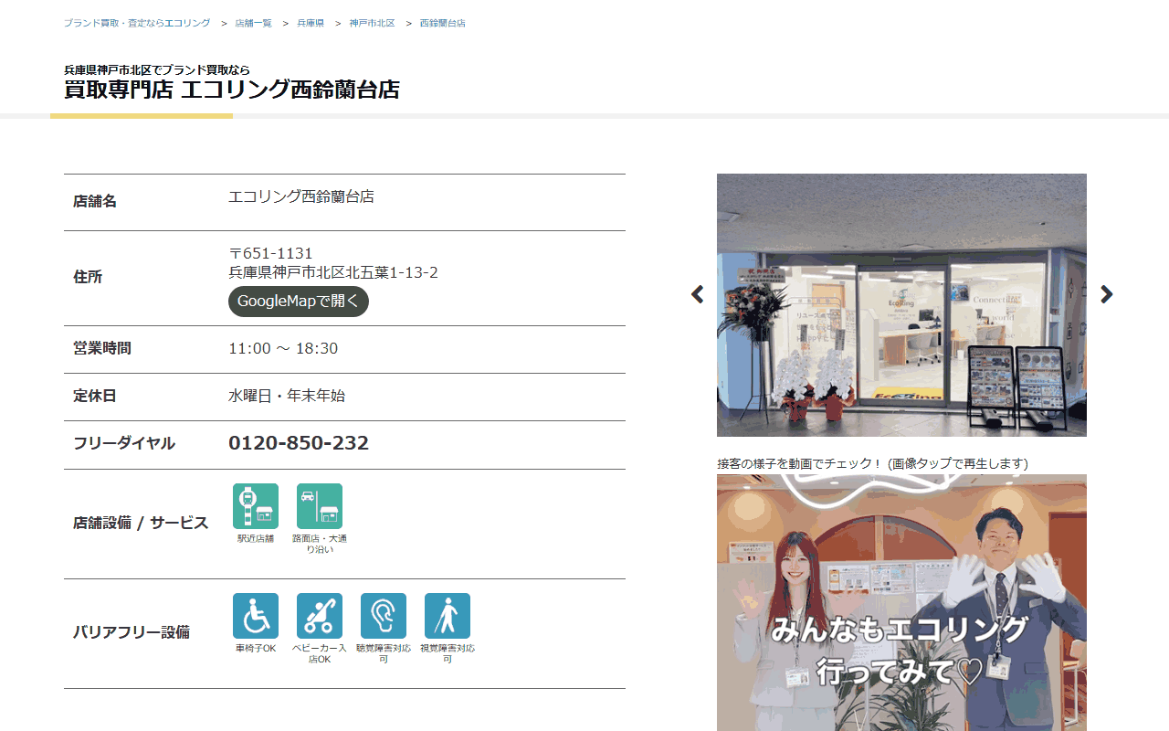Click the ベビーカー入店OK stroller icon
This screenshot has width=1169, height=731.
pos(320,616)
